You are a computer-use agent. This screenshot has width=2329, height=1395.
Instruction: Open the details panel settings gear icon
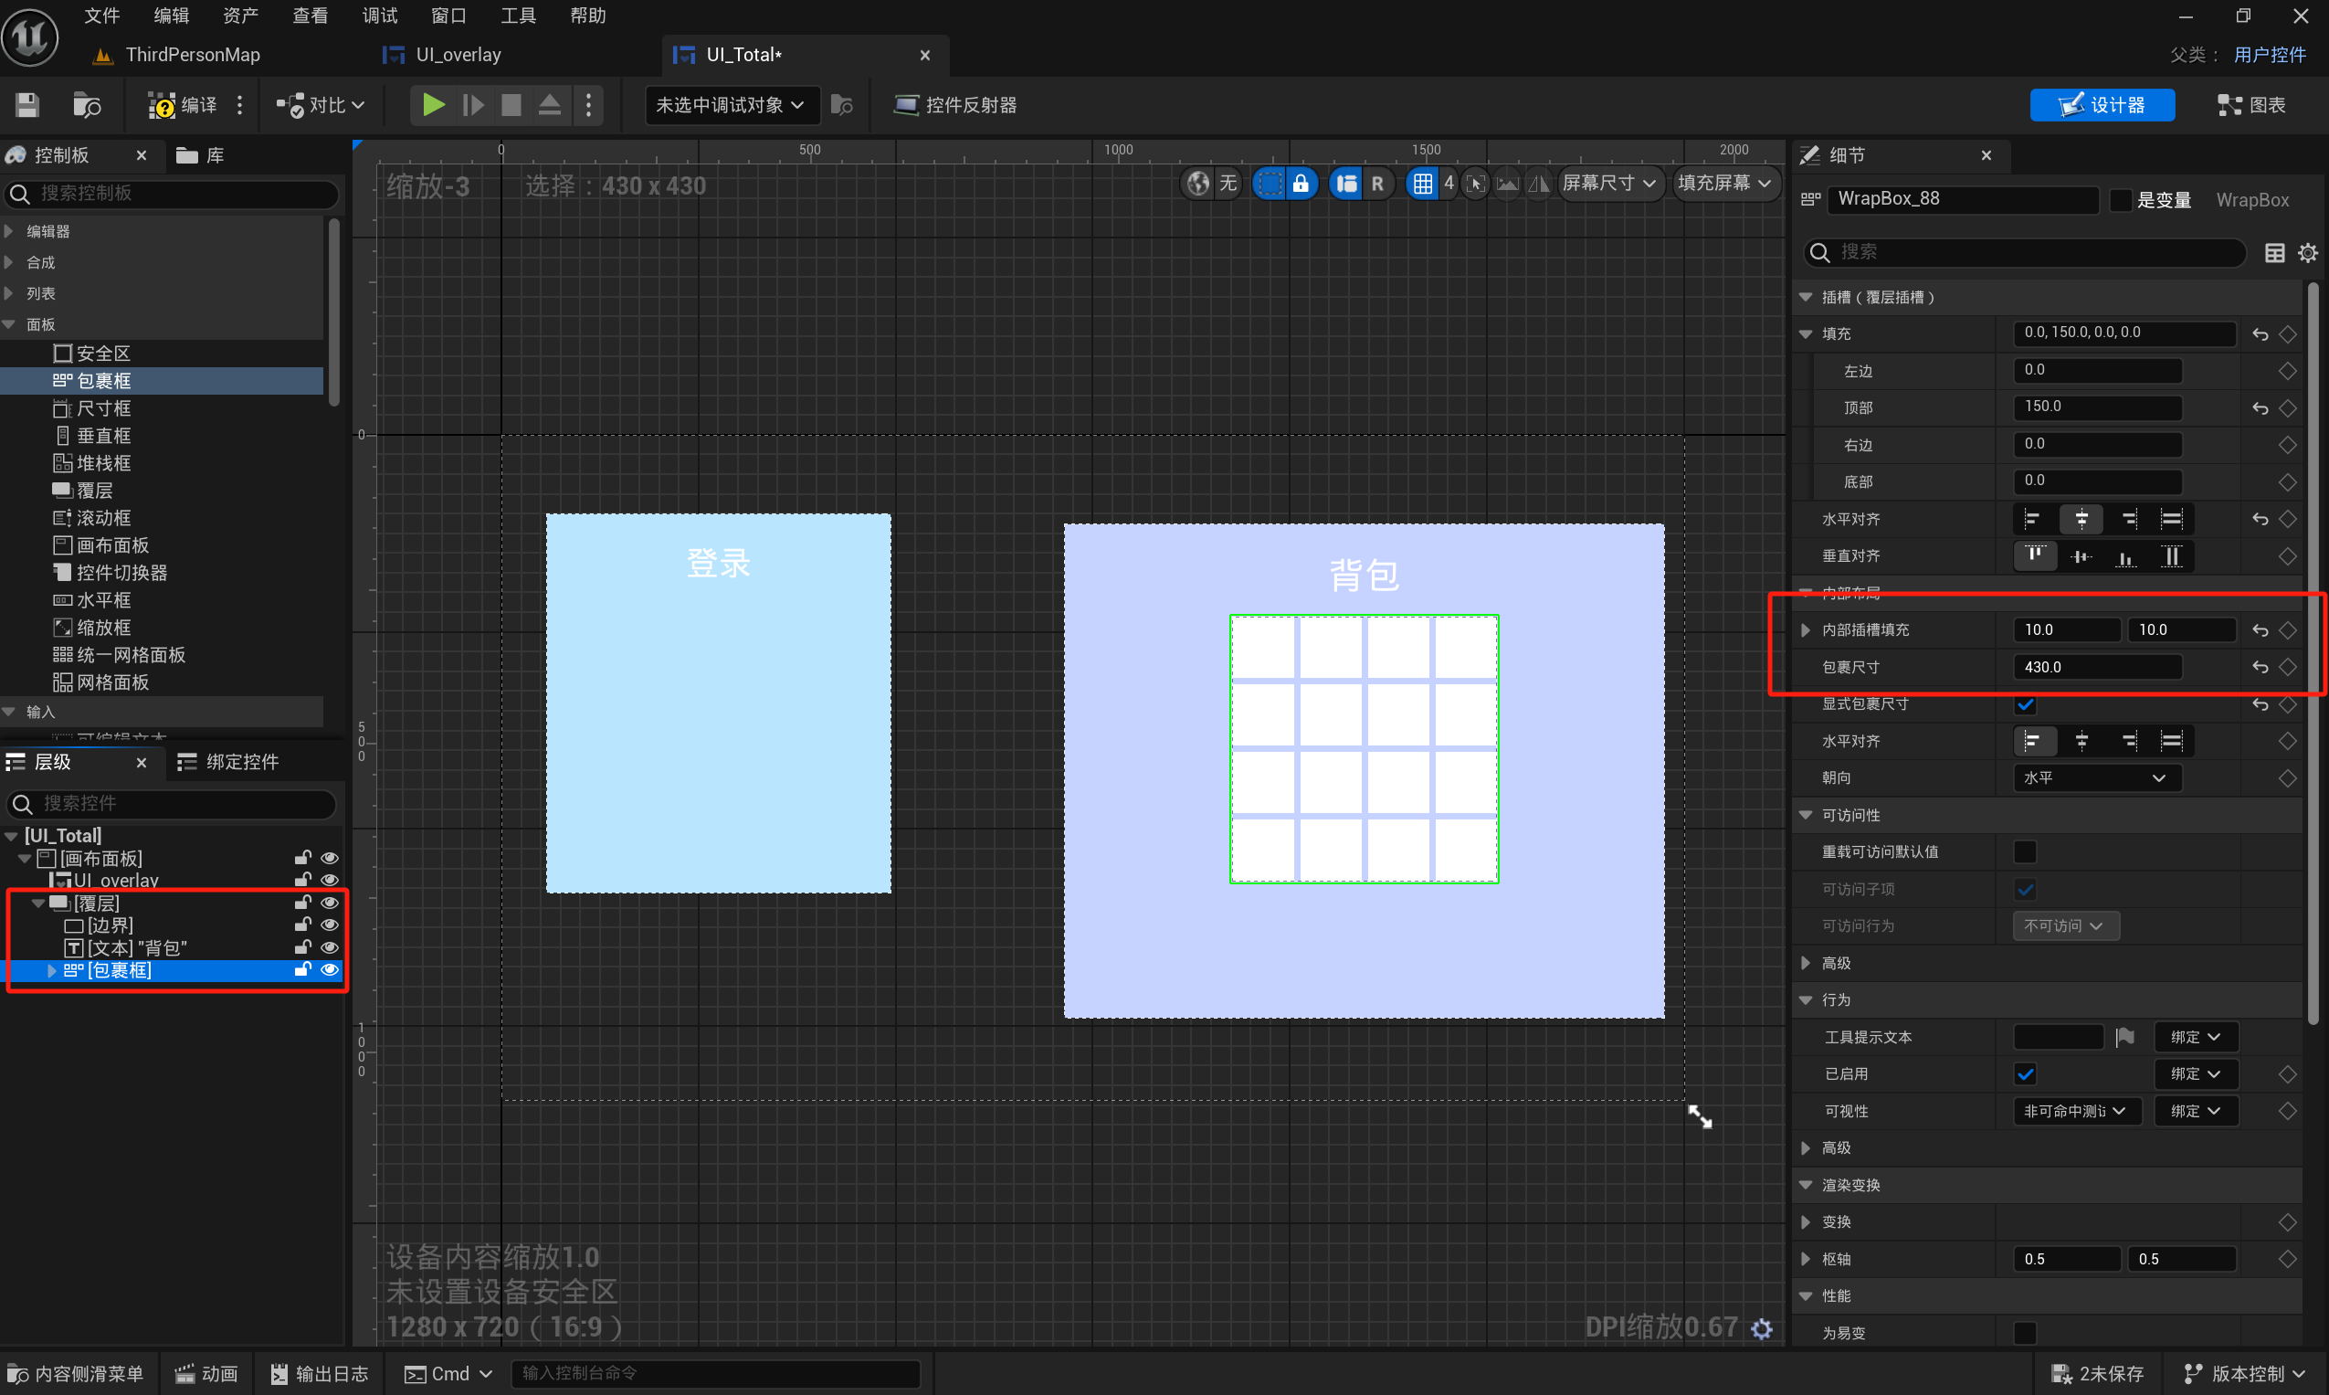pos(2307,252)
